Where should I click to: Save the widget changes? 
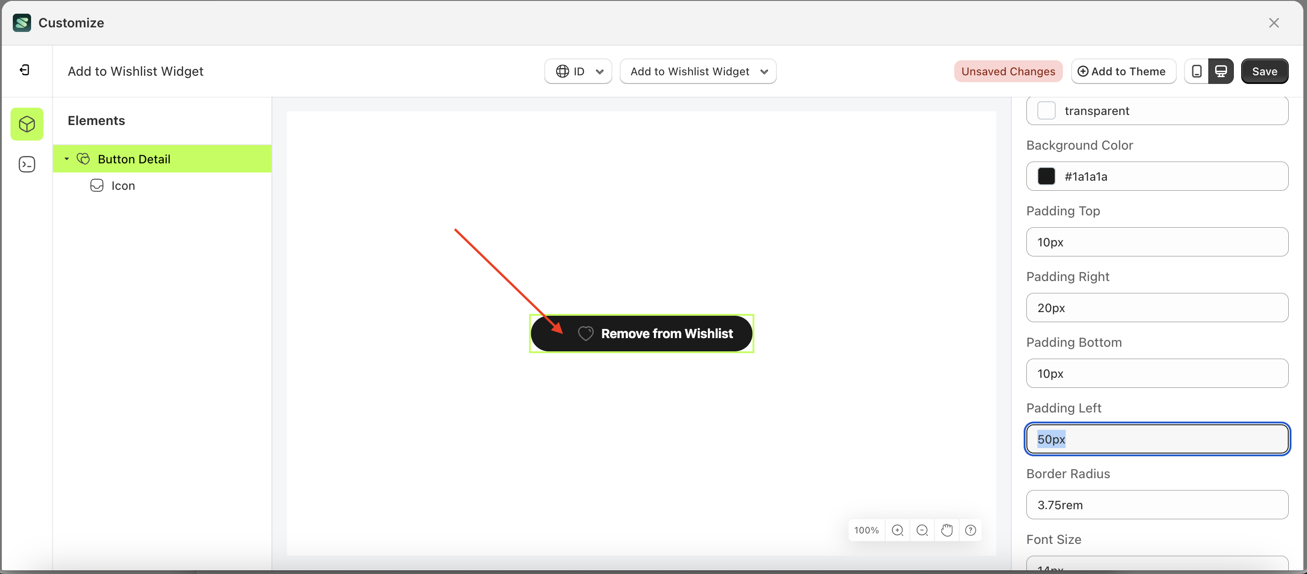click(1264, 71)
